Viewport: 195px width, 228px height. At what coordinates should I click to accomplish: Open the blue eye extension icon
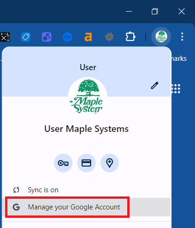coord(67,37)
